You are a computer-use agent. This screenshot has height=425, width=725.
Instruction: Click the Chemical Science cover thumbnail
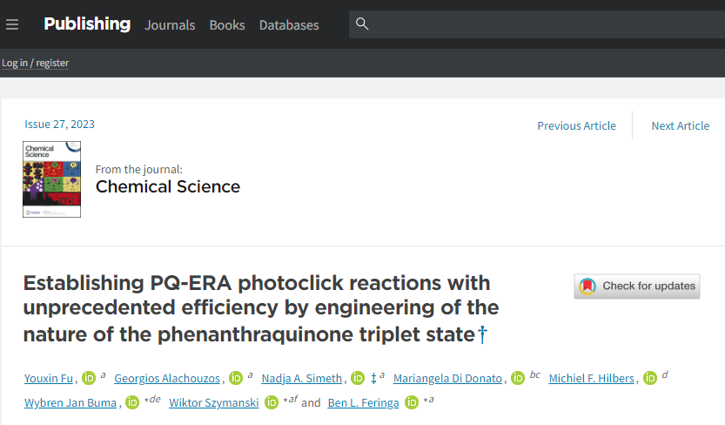tap(52, 179)
